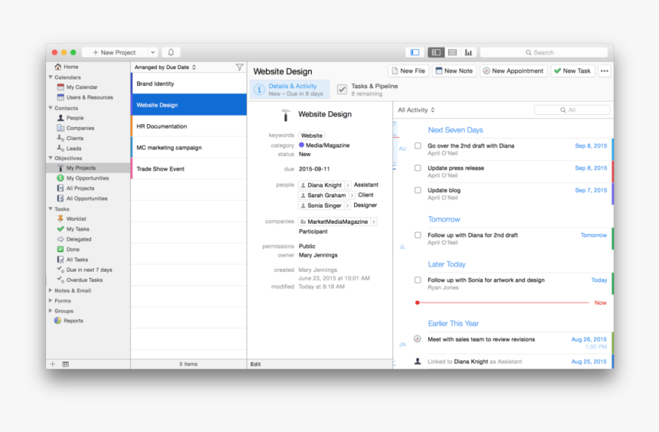Click the table icon at the sidebar bottom
Viewport: 659px width, 432px height.
pyautogui.click(x=66, y=365)
